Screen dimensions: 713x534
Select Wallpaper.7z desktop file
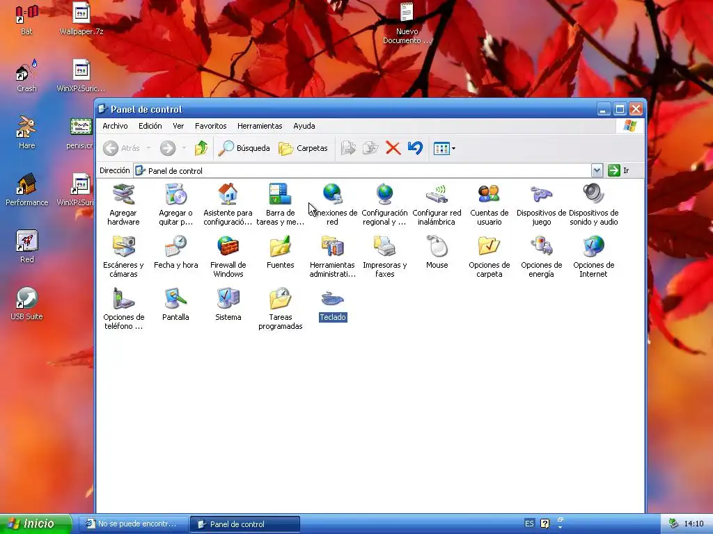point(81,20)
